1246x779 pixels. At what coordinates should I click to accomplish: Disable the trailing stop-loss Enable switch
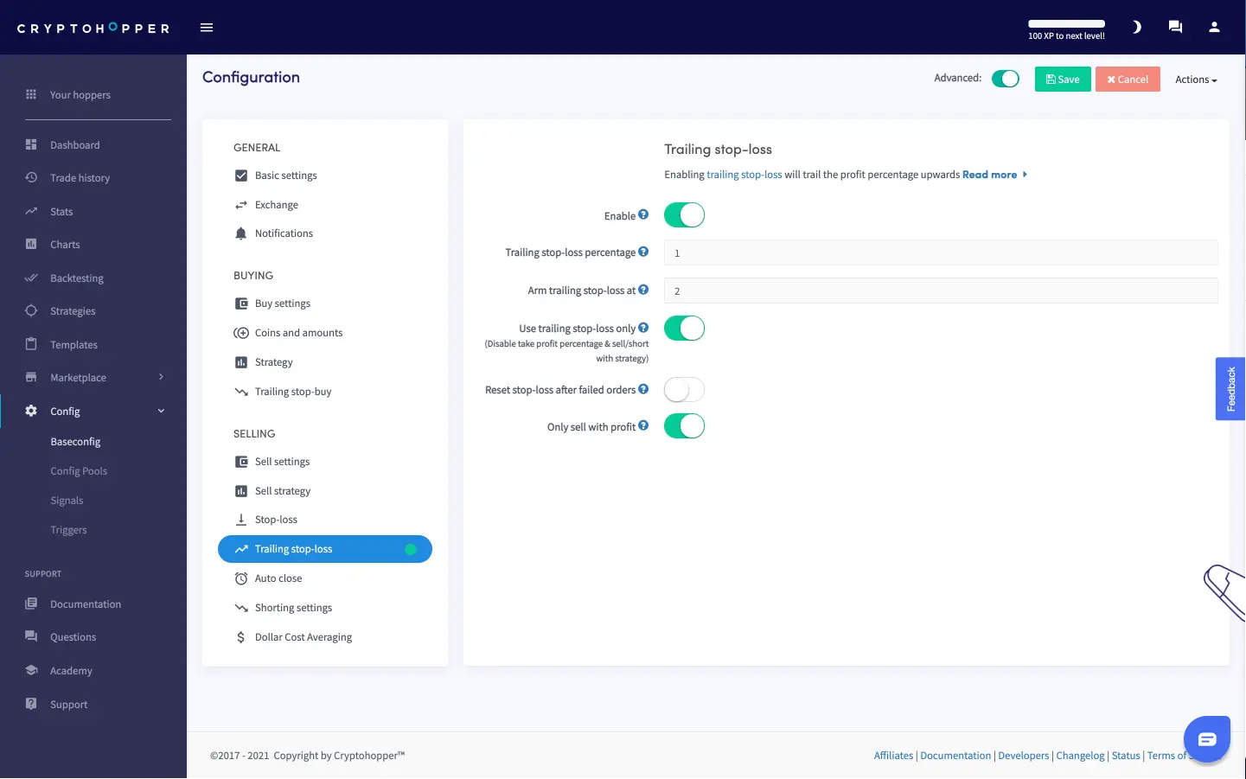(x=684, y=215)
